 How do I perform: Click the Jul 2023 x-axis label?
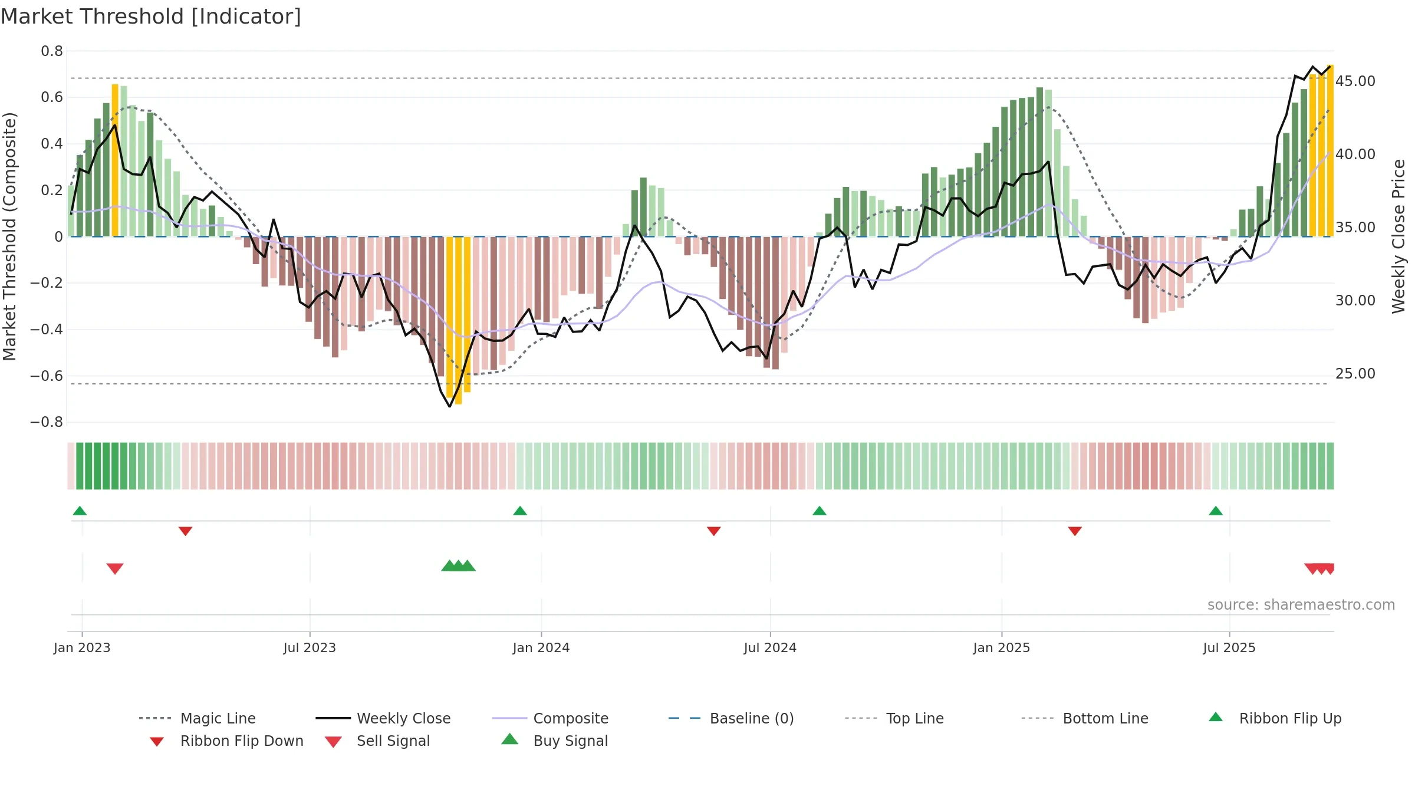(310, 647)
